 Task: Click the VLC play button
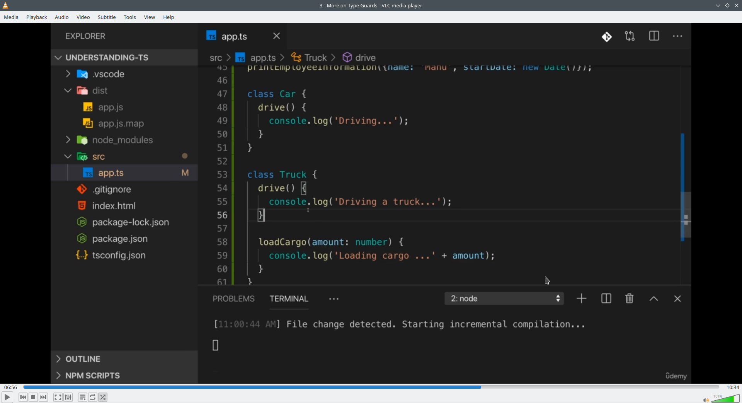click(x=7, y=397)
